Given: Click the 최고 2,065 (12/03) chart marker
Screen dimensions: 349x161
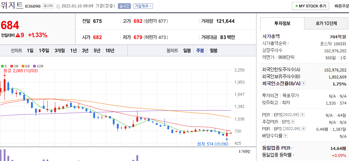Looking at the screenshot, I should pyautogui.click(x=21, y=71).
